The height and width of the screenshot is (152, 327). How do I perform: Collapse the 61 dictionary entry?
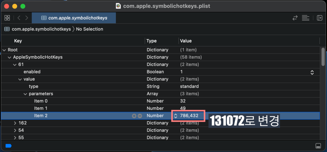tap(14, 65)
